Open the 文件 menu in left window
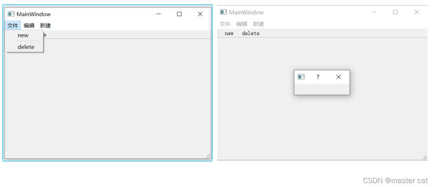Viewport: 434px width, 187px height. pyautogui.click(x=13, y=26)
